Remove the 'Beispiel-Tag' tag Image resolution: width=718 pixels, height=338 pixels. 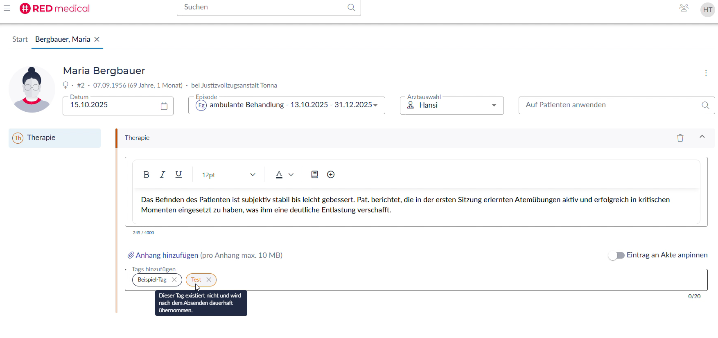(174, 280)
